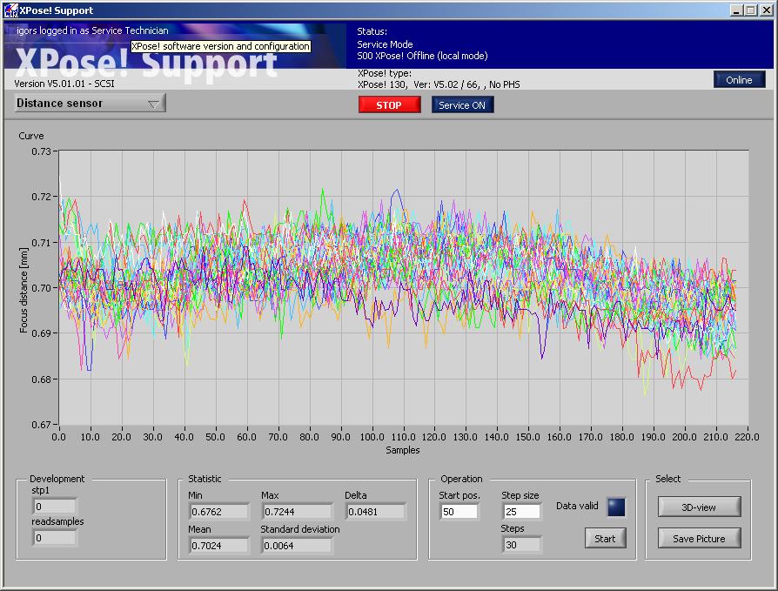Click the stp1 field in Development

(x=54, y=507)
